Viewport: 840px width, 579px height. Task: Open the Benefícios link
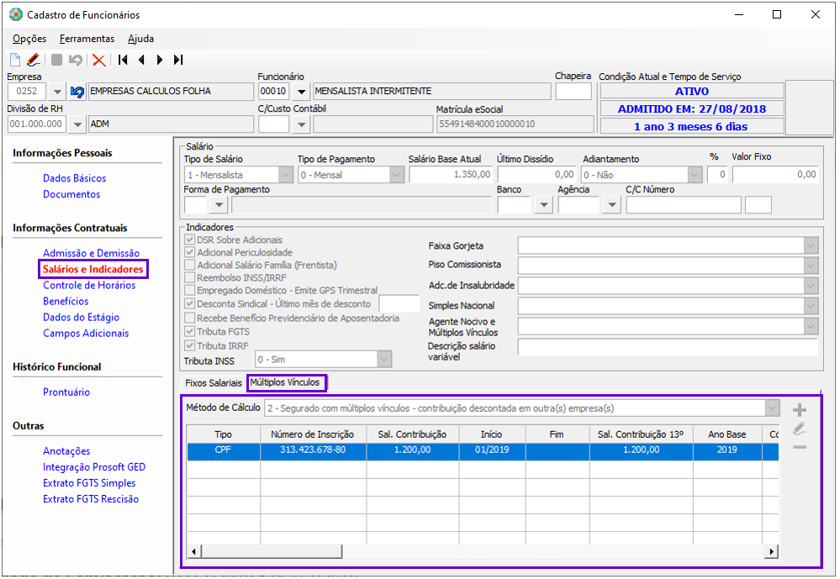point(66,302)
